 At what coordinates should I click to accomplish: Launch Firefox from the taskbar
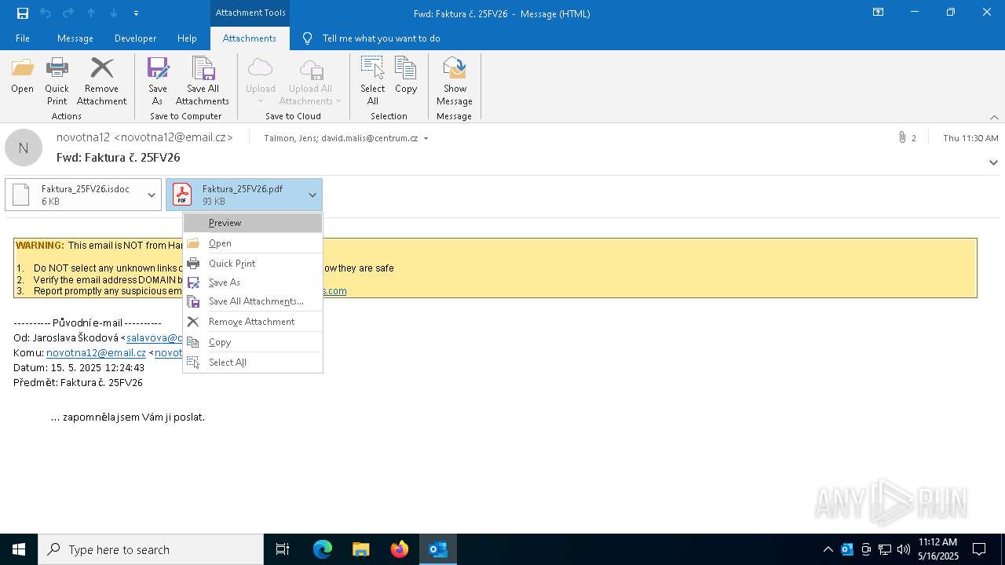click(x=400, y=549)
